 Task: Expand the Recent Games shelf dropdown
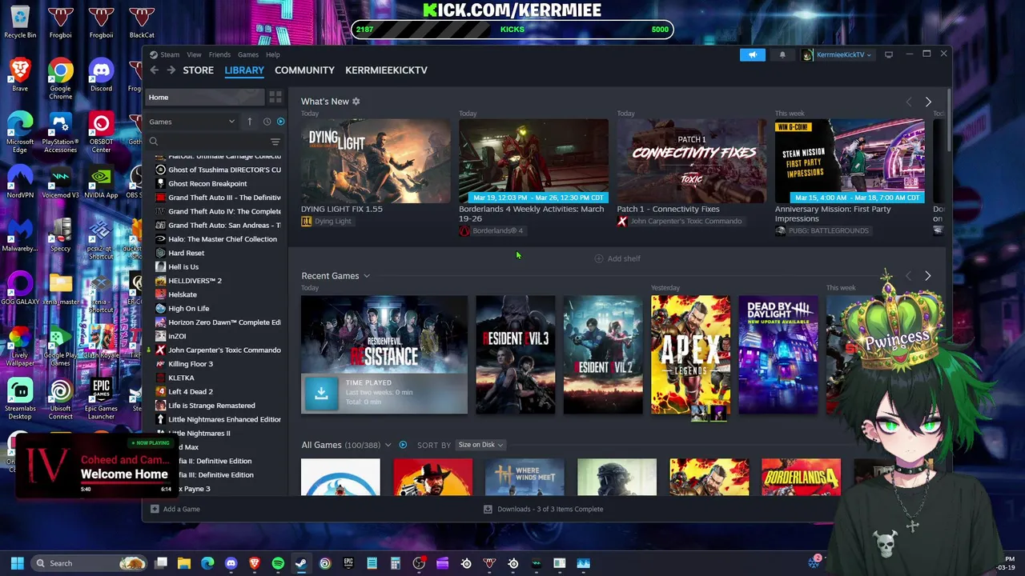click(367, 276)
